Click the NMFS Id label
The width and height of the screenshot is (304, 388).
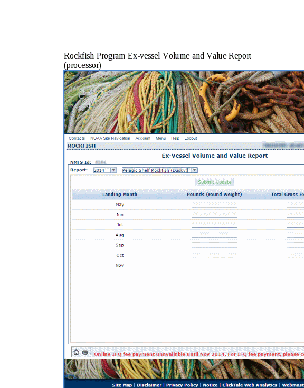pos(81,162)
